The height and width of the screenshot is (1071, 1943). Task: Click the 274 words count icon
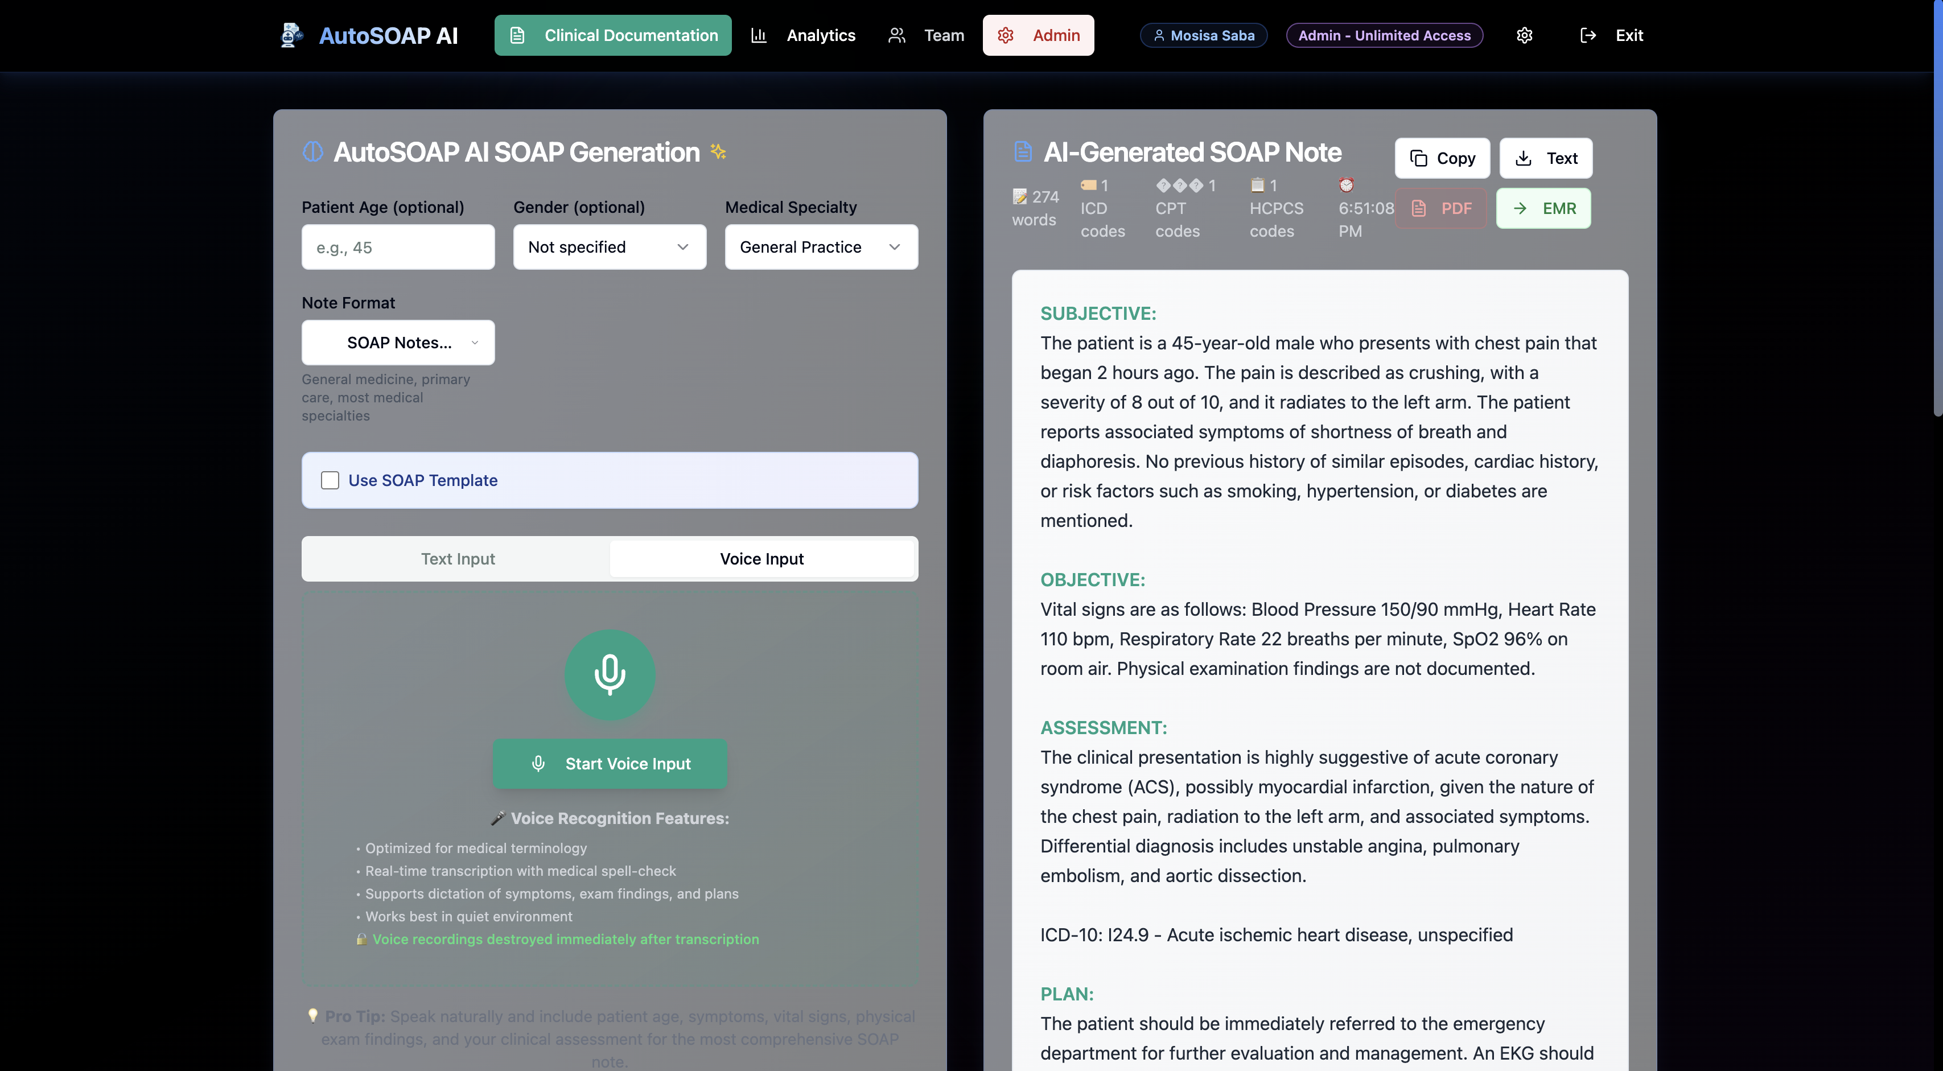click(1020, 197)
